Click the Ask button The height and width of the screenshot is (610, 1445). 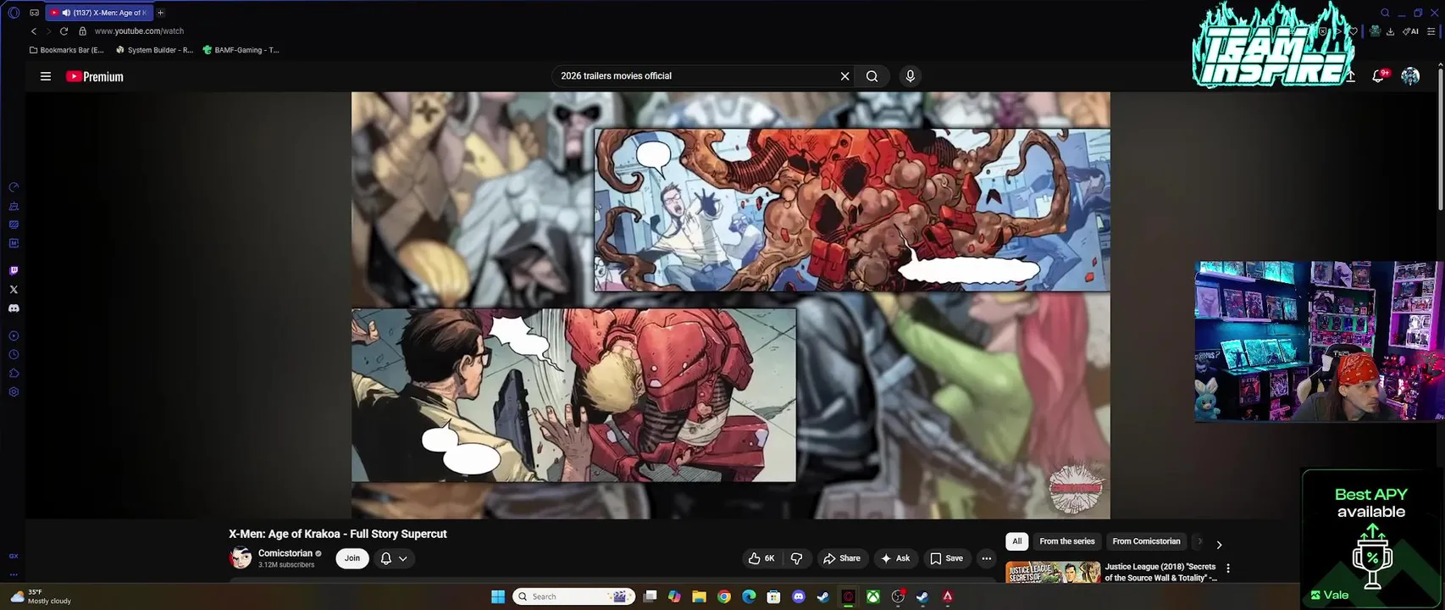895,558
